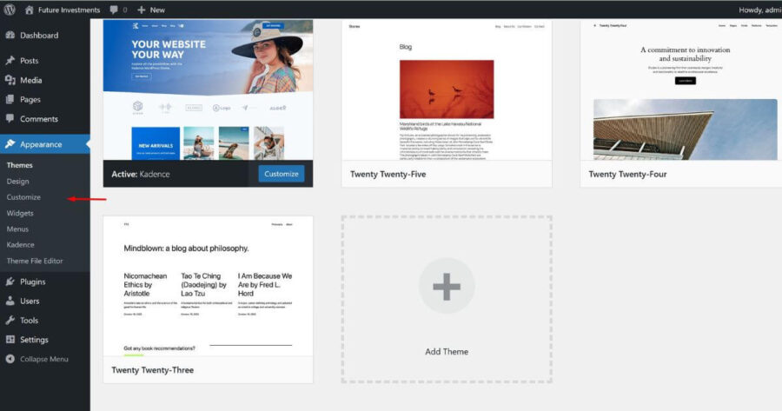Open the Settings menu

point(34,340)
